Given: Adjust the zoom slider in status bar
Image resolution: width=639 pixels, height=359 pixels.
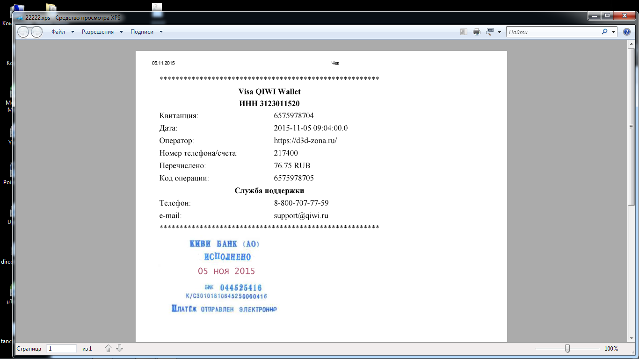Looking at the screenshot, I should point(567,348).
